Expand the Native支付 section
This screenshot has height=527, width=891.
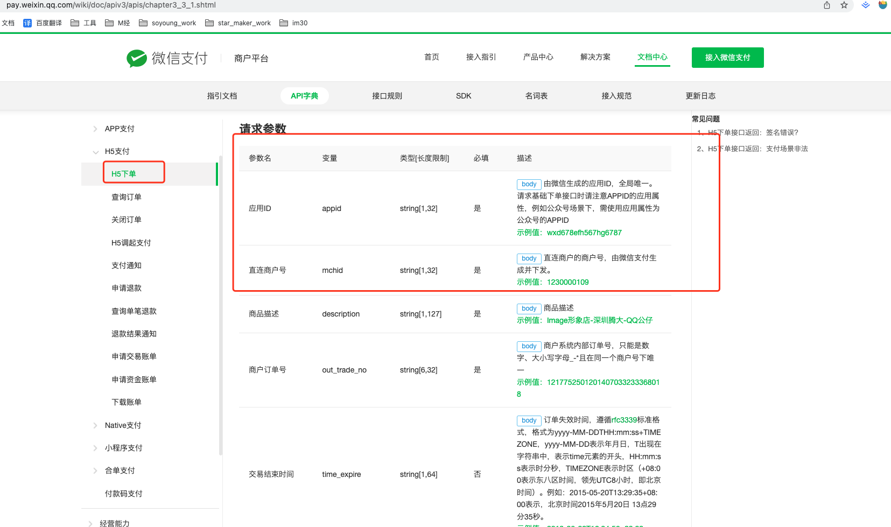point(122,425)
